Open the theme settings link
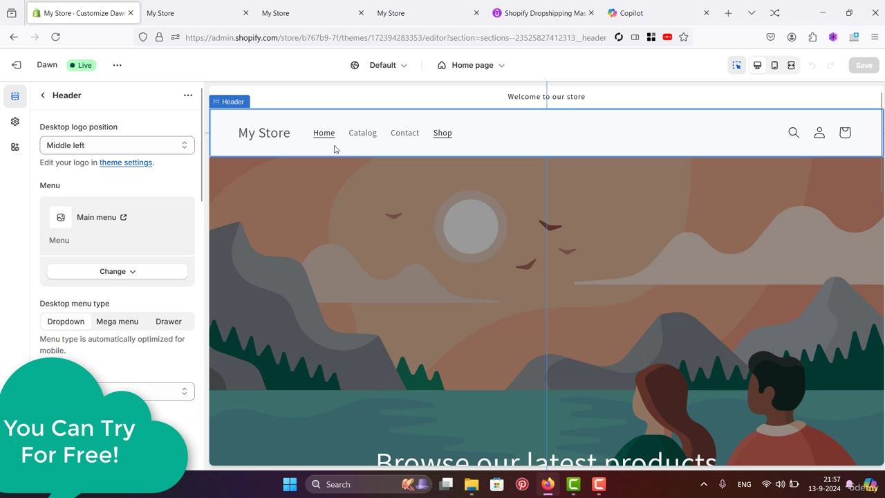 (125, 163)
